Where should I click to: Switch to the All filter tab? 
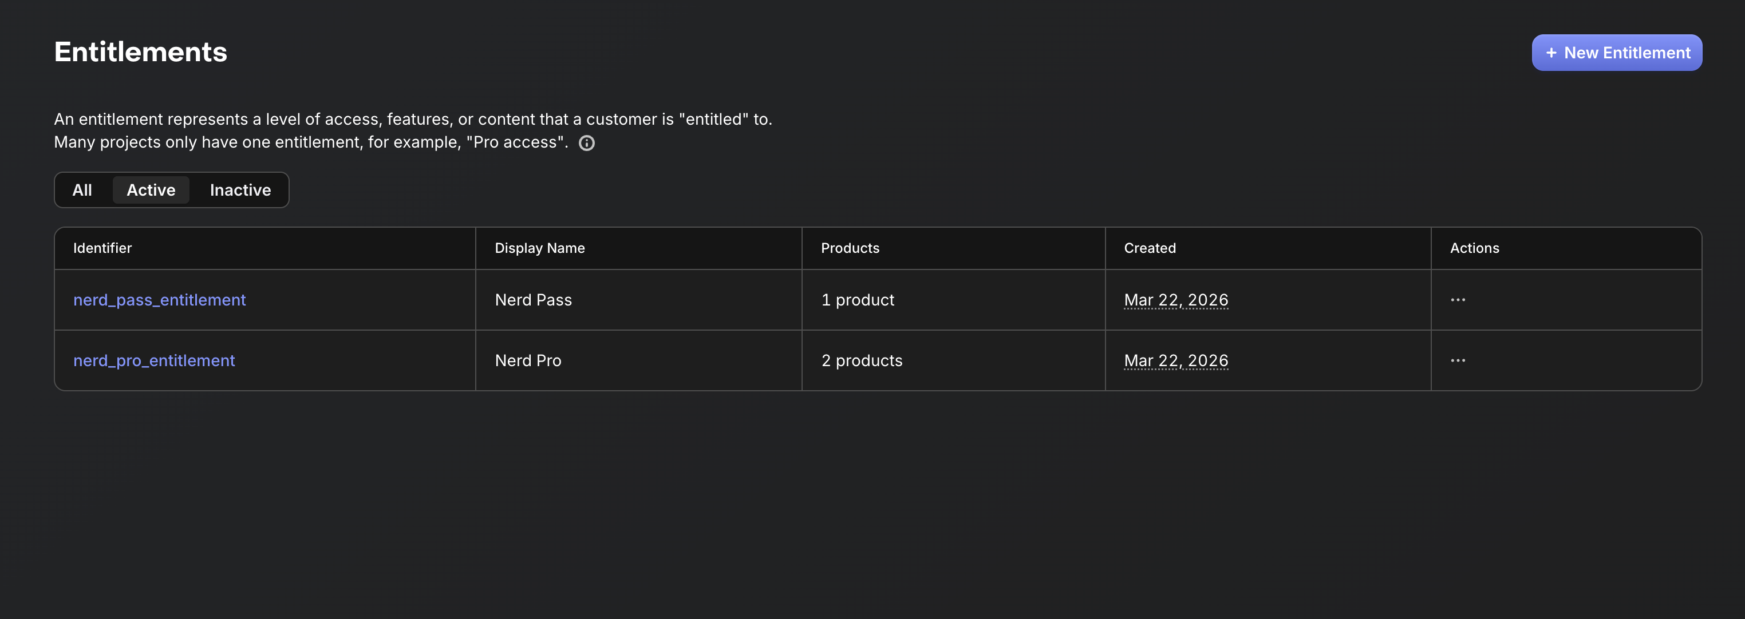point(82,191)
